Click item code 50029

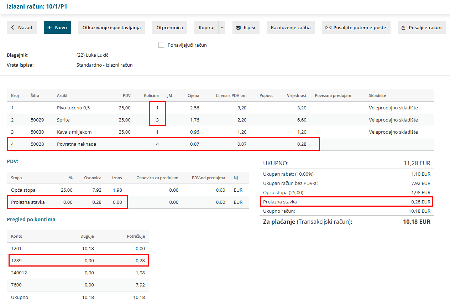tap(37, 120)
